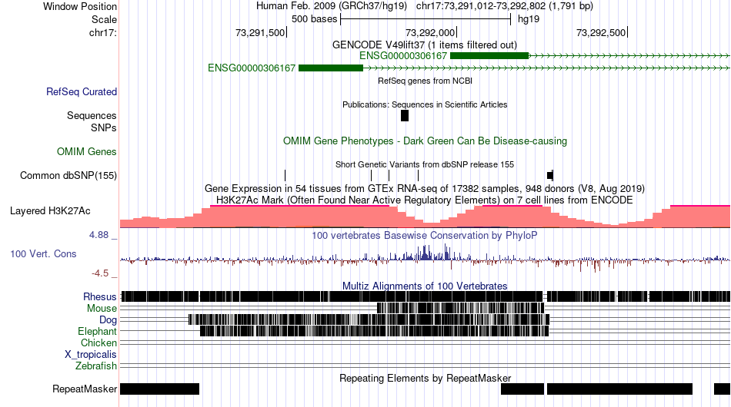
Task: Click the Layered H3K27Ac track label
Action: [50, 210]
